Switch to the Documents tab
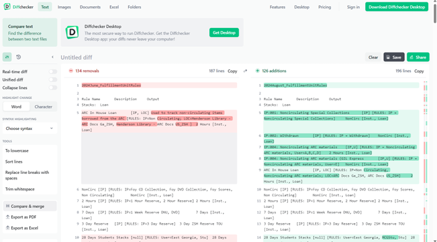The width and height of the screenshot is (437, 242). click(90, 7)
